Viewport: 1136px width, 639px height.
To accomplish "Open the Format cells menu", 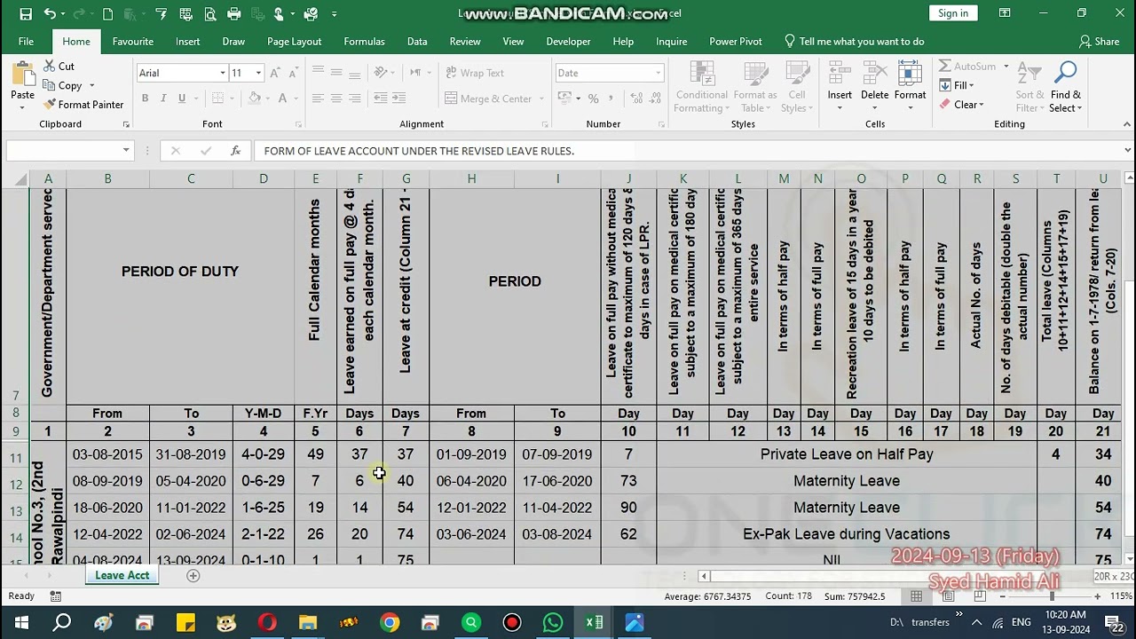I will click(910, 86).
